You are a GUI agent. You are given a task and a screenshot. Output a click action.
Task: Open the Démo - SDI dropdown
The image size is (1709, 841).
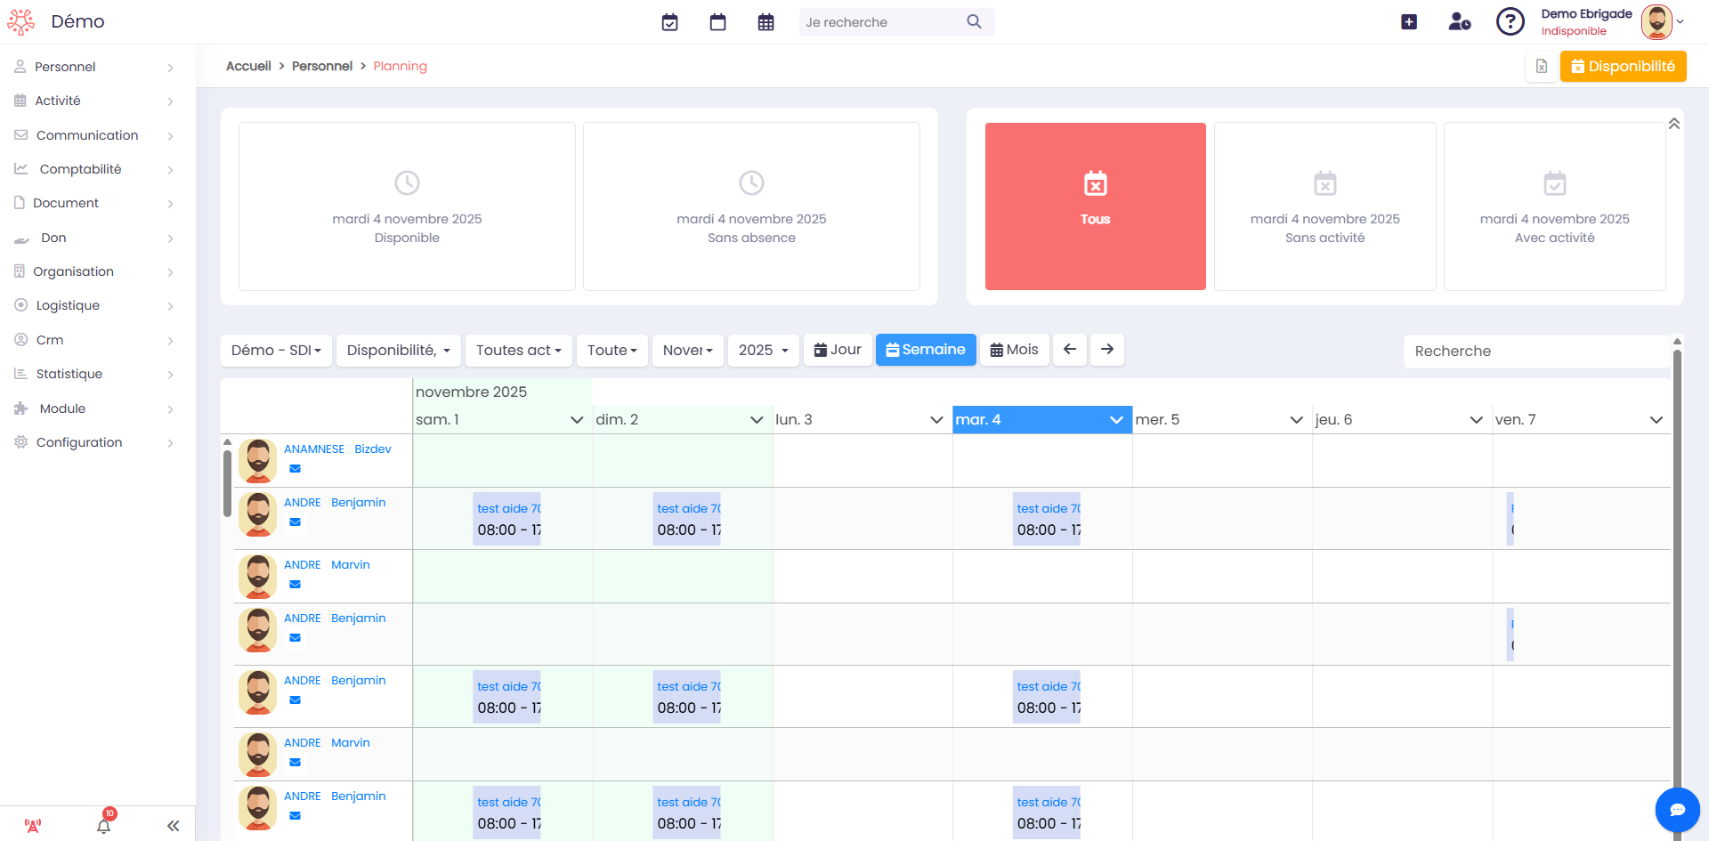point(276,351)
